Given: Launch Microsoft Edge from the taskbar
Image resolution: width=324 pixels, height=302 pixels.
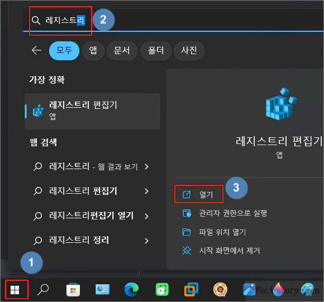Looking at the screenshot, I should [x=131, y=289].
